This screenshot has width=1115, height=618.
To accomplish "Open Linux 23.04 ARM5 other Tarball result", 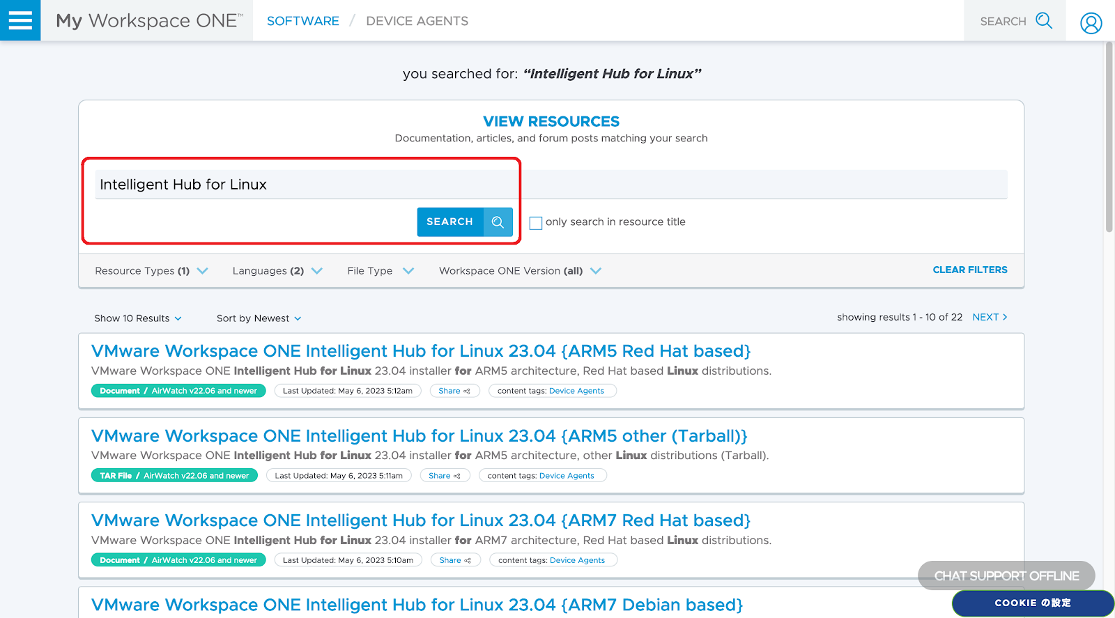I will (x=420, y=436).
